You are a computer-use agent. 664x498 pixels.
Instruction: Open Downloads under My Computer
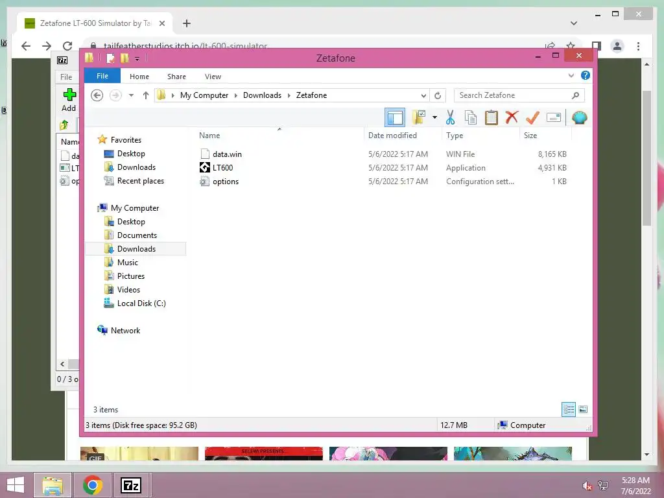tap(136, 248)
